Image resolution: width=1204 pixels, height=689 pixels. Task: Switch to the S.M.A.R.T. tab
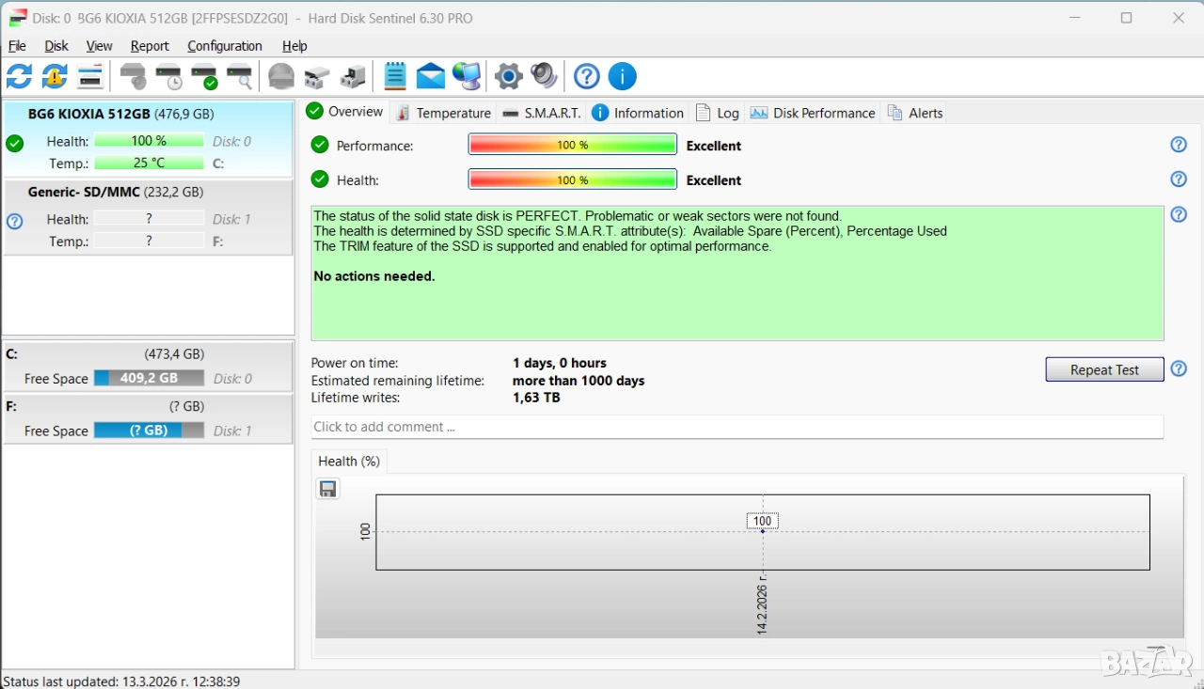(x=542, y=113)
